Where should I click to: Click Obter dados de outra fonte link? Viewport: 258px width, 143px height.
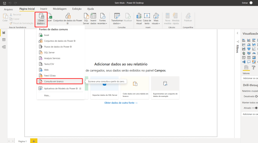coord(121,103)
